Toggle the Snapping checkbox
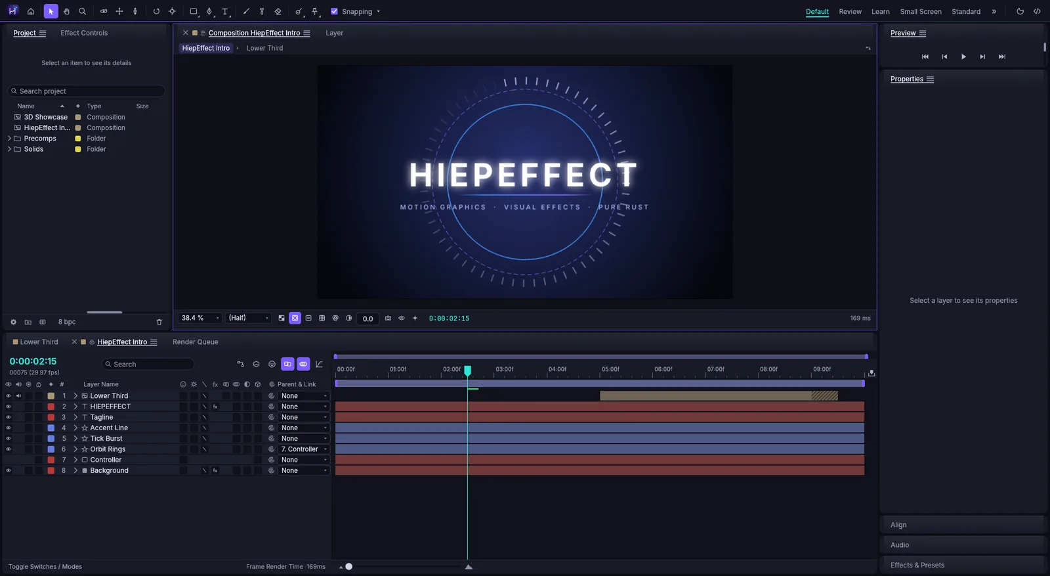Viewport: 1050px width, 576px height. coord(334,11)
